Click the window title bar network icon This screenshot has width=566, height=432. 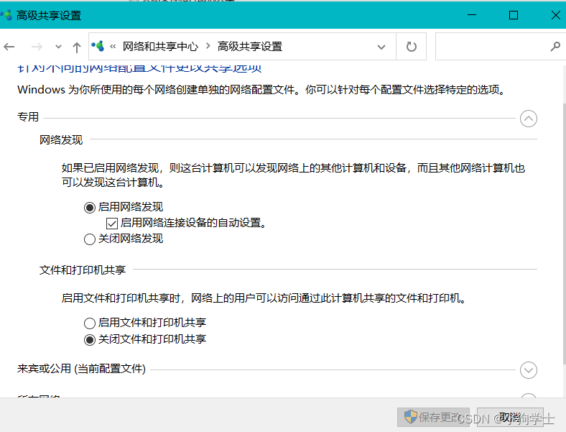(6, 15)
